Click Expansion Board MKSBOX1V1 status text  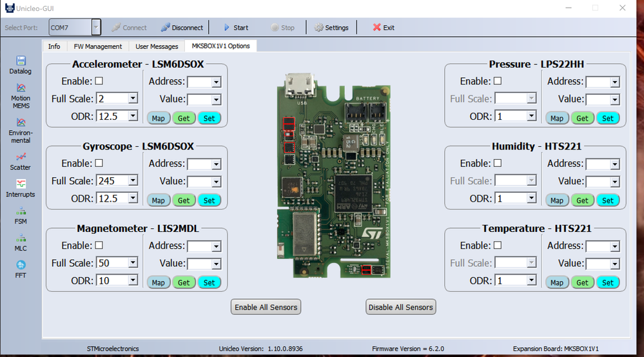556,349
